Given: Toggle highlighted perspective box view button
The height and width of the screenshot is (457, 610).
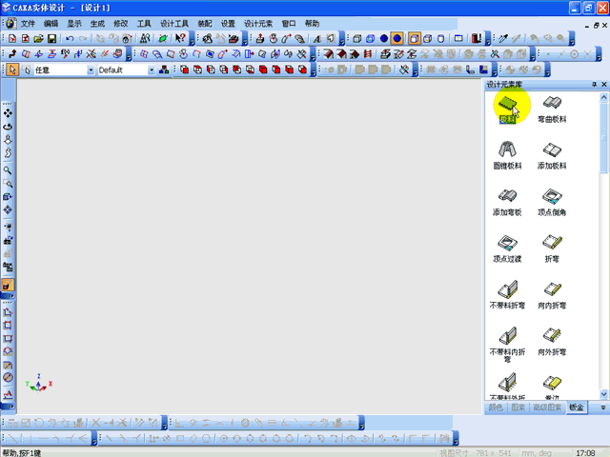Looking at the screenshot, I should [x=415, y=38].
